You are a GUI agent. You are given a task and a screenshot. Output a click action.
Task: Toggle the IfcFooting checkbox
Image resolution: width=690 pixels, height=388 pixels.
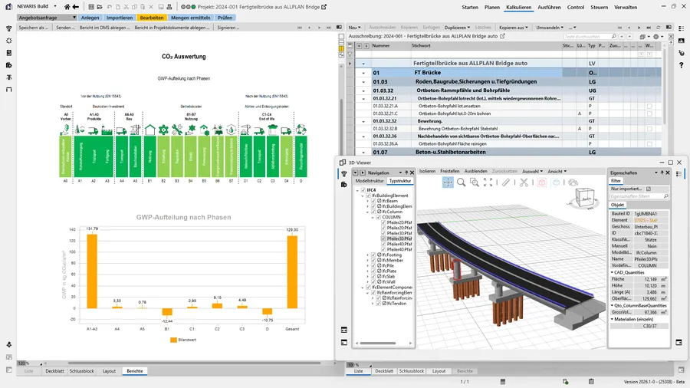pos(373,255)
